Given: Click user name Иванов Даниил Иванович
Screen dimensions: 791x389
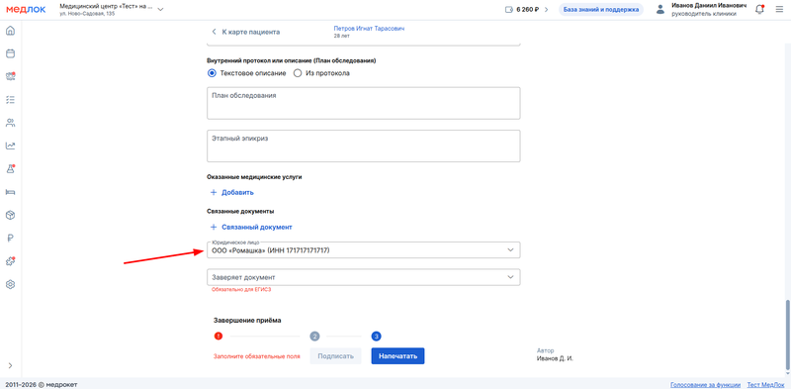Looking at the screenshot, I should click(x=708, y=5).
